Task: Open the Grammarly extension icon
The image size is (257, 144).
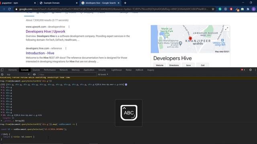Action: (220, 9)
